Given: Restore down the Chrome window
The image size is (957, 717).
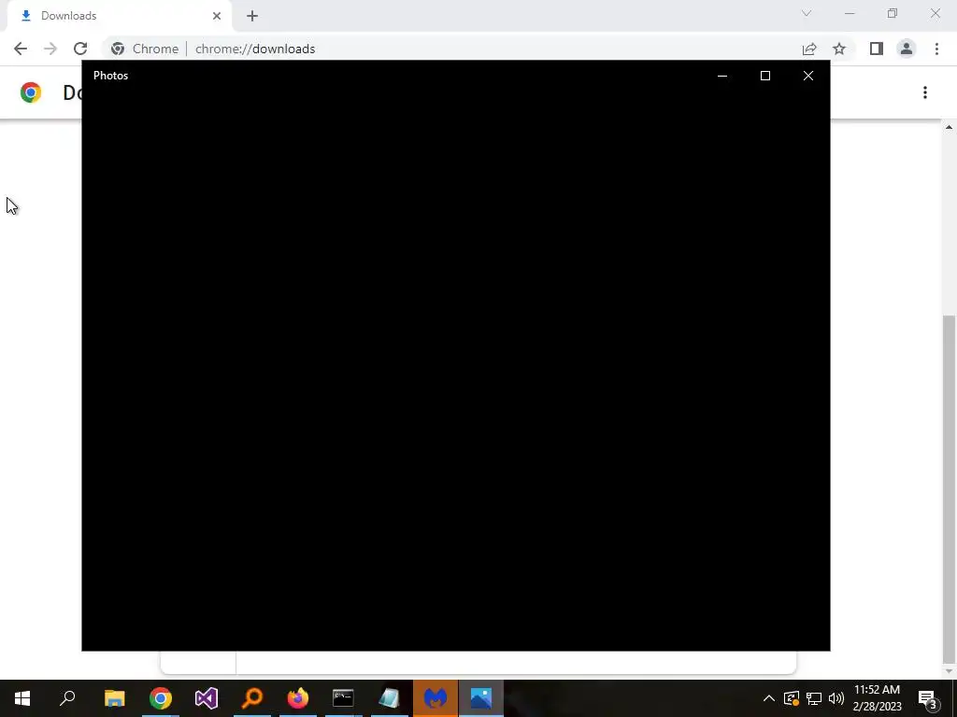Looking at the screenshot, I should click(x=893, y=13).
